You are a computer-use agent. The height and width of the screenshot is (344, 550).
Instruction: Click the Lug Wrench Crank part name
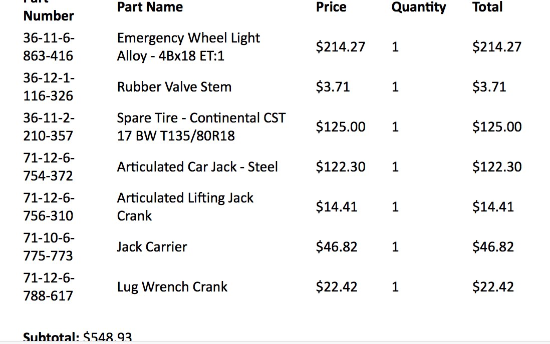pyautogui.click(x=172, y=287)
